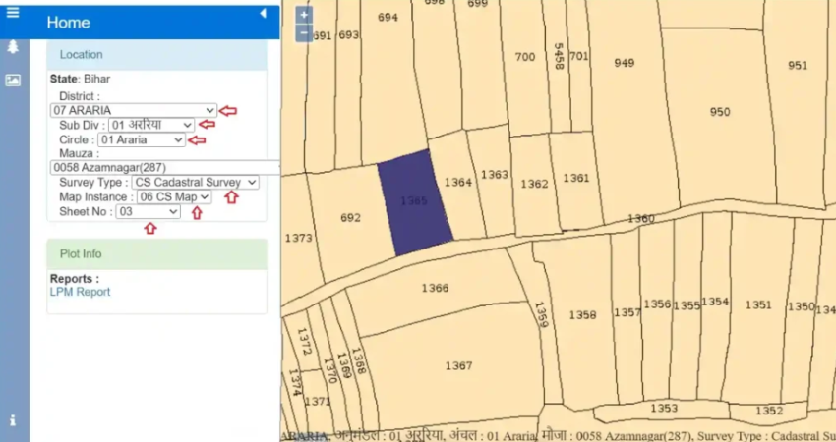Zoom in the map with plus button
The image size is (836, 442).
coord(304,15)
